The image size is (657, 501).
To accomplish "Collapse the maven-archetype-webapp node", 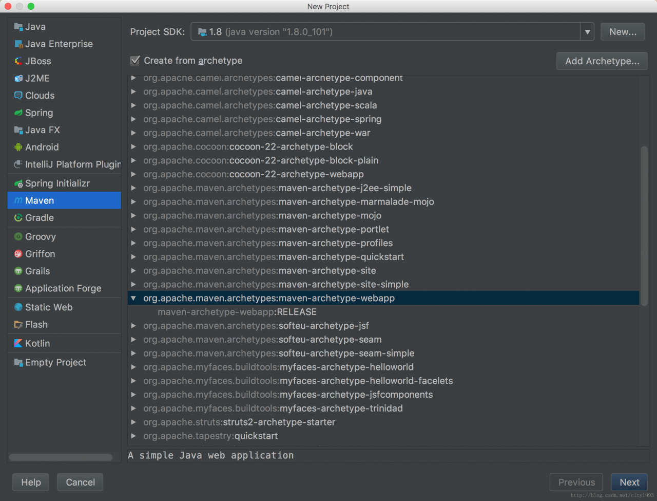I will (133, 298).
